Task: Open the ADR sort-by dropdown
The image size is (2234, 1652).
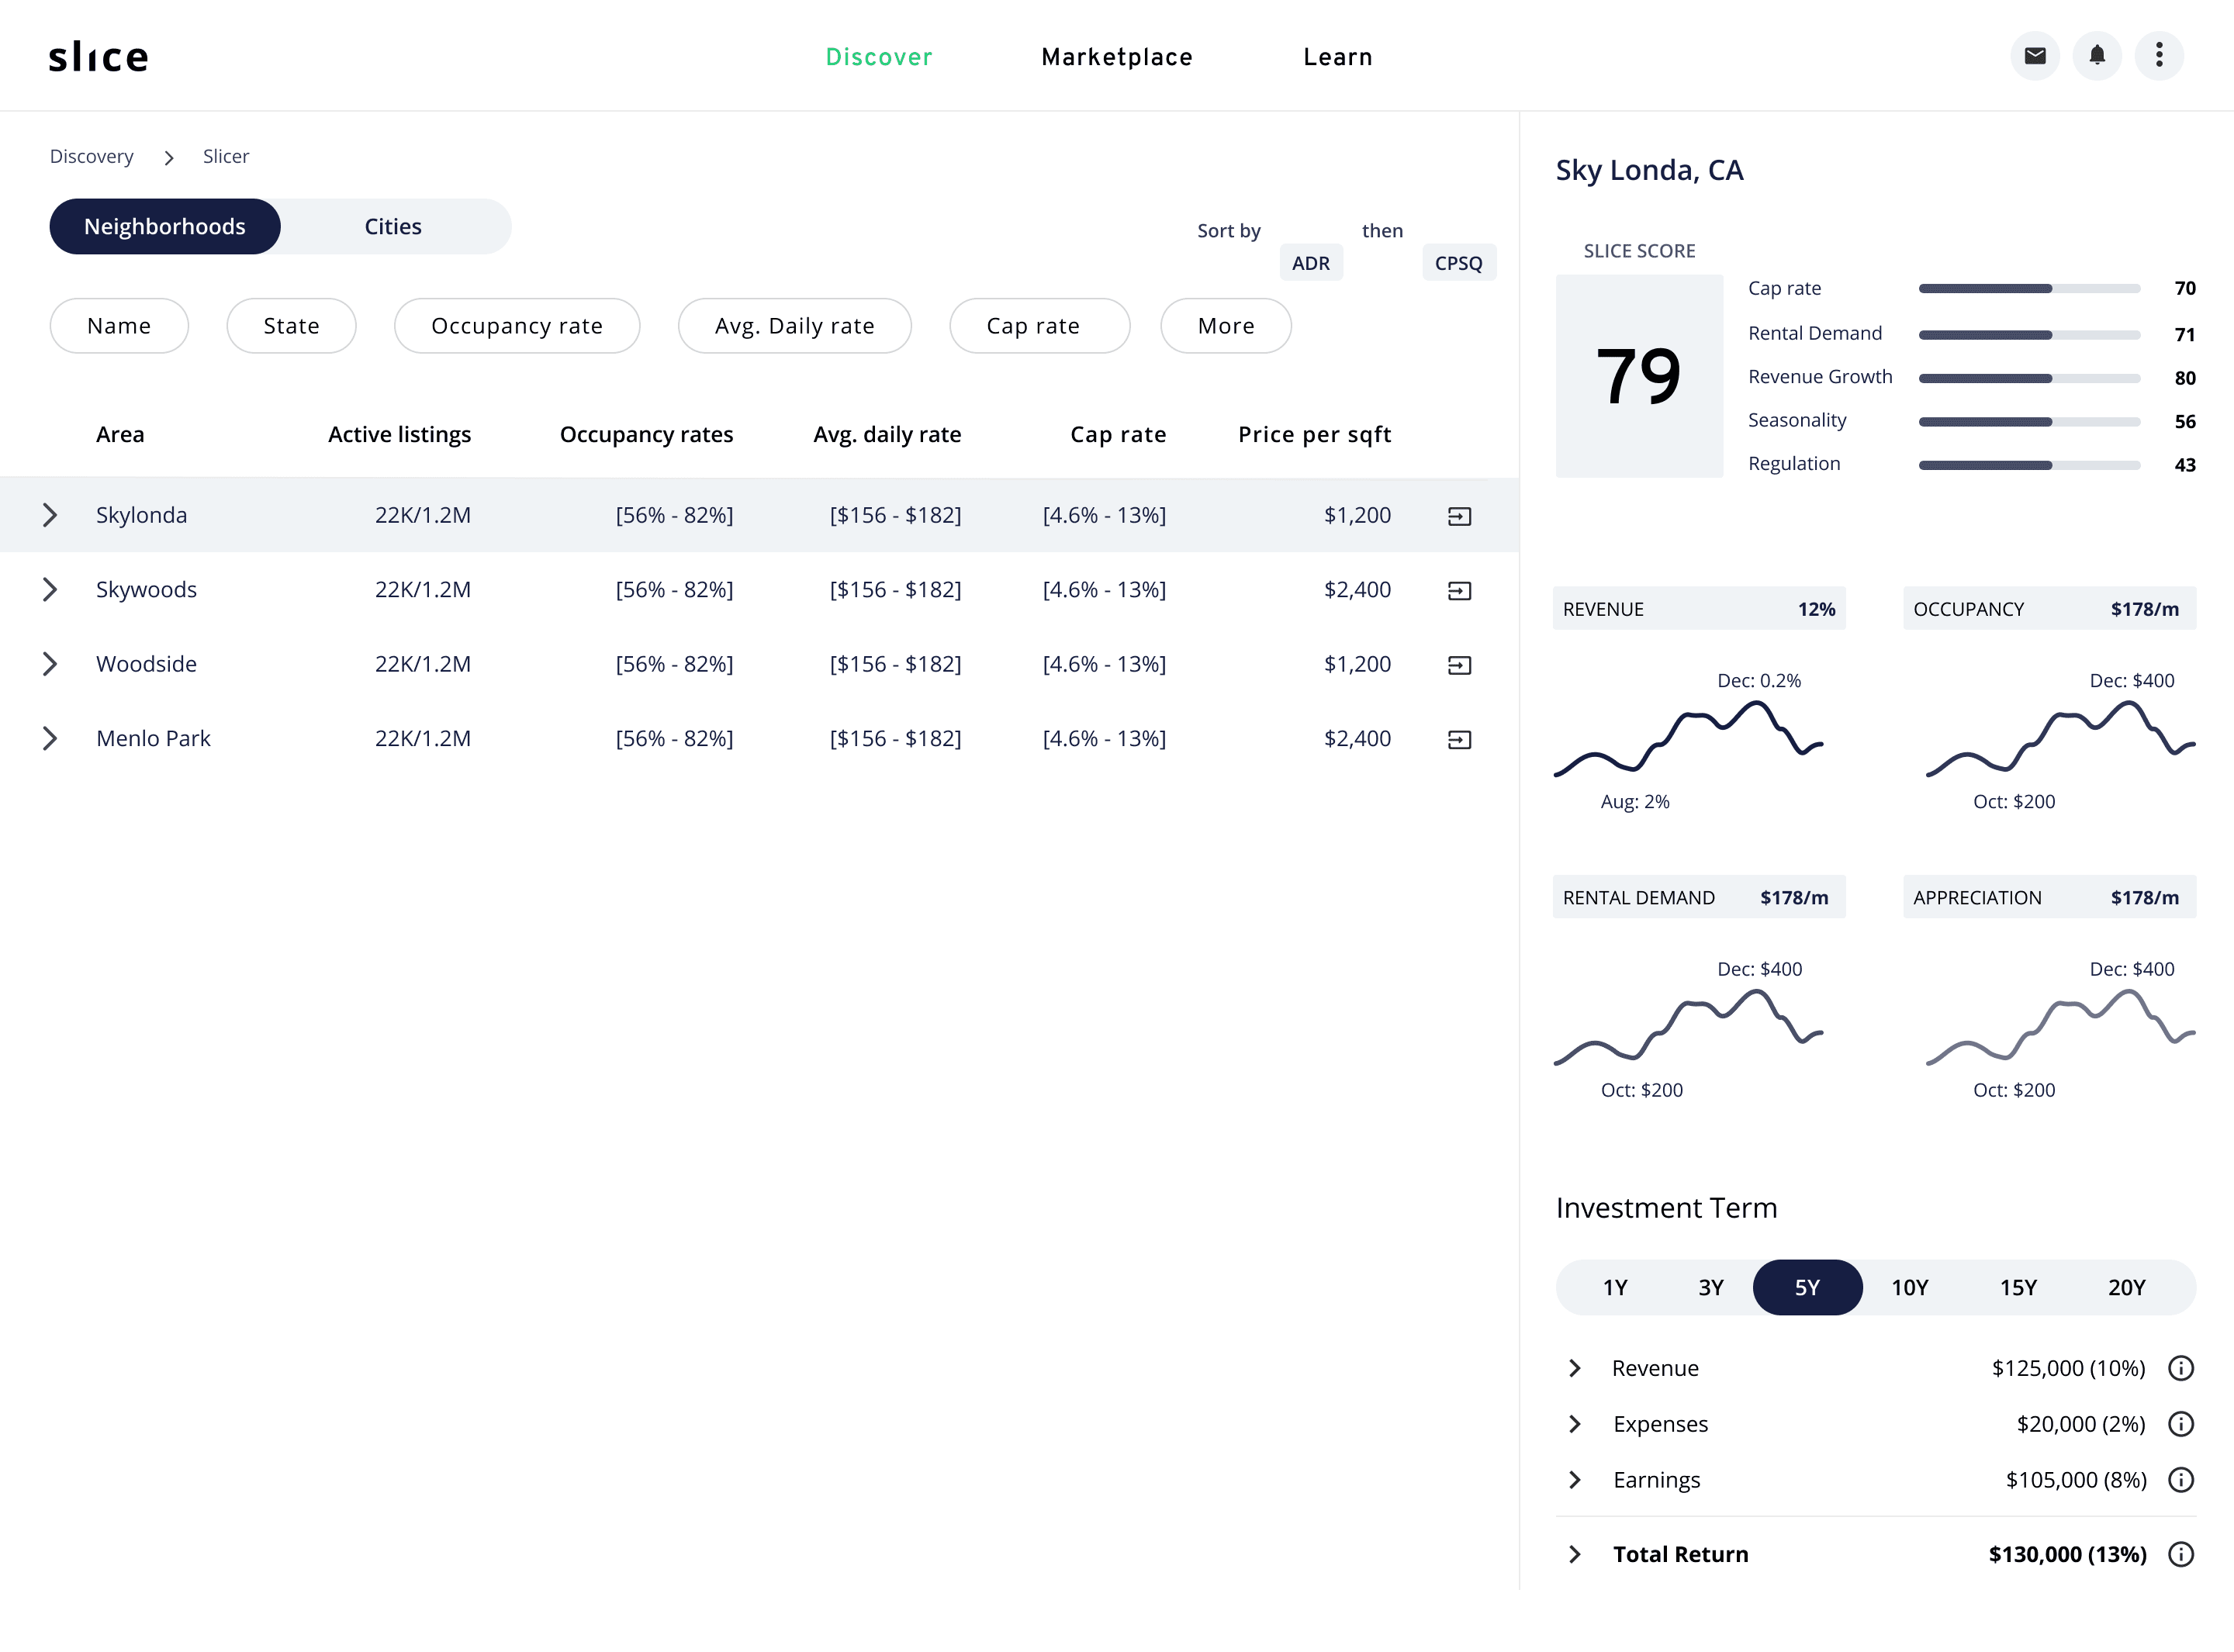Action: pos(1310,263)
